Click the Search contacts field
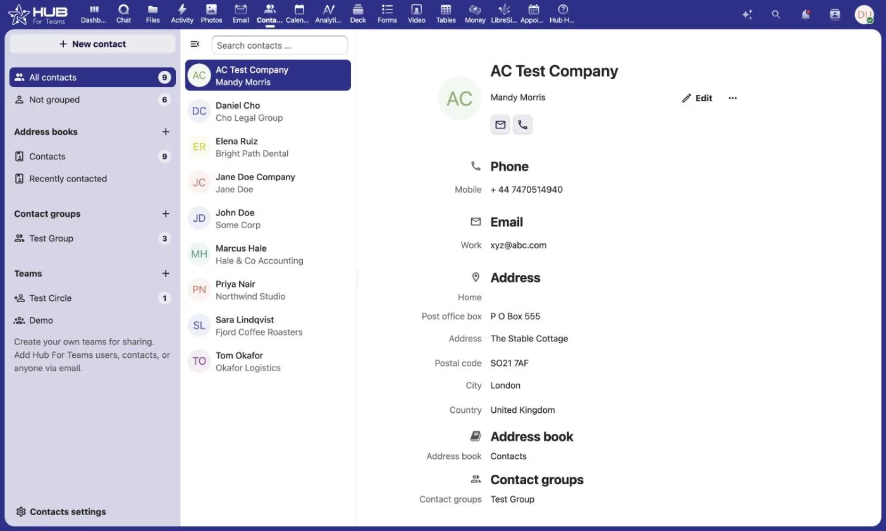Screen dimensions: 886x531 (x=280, y=45)
